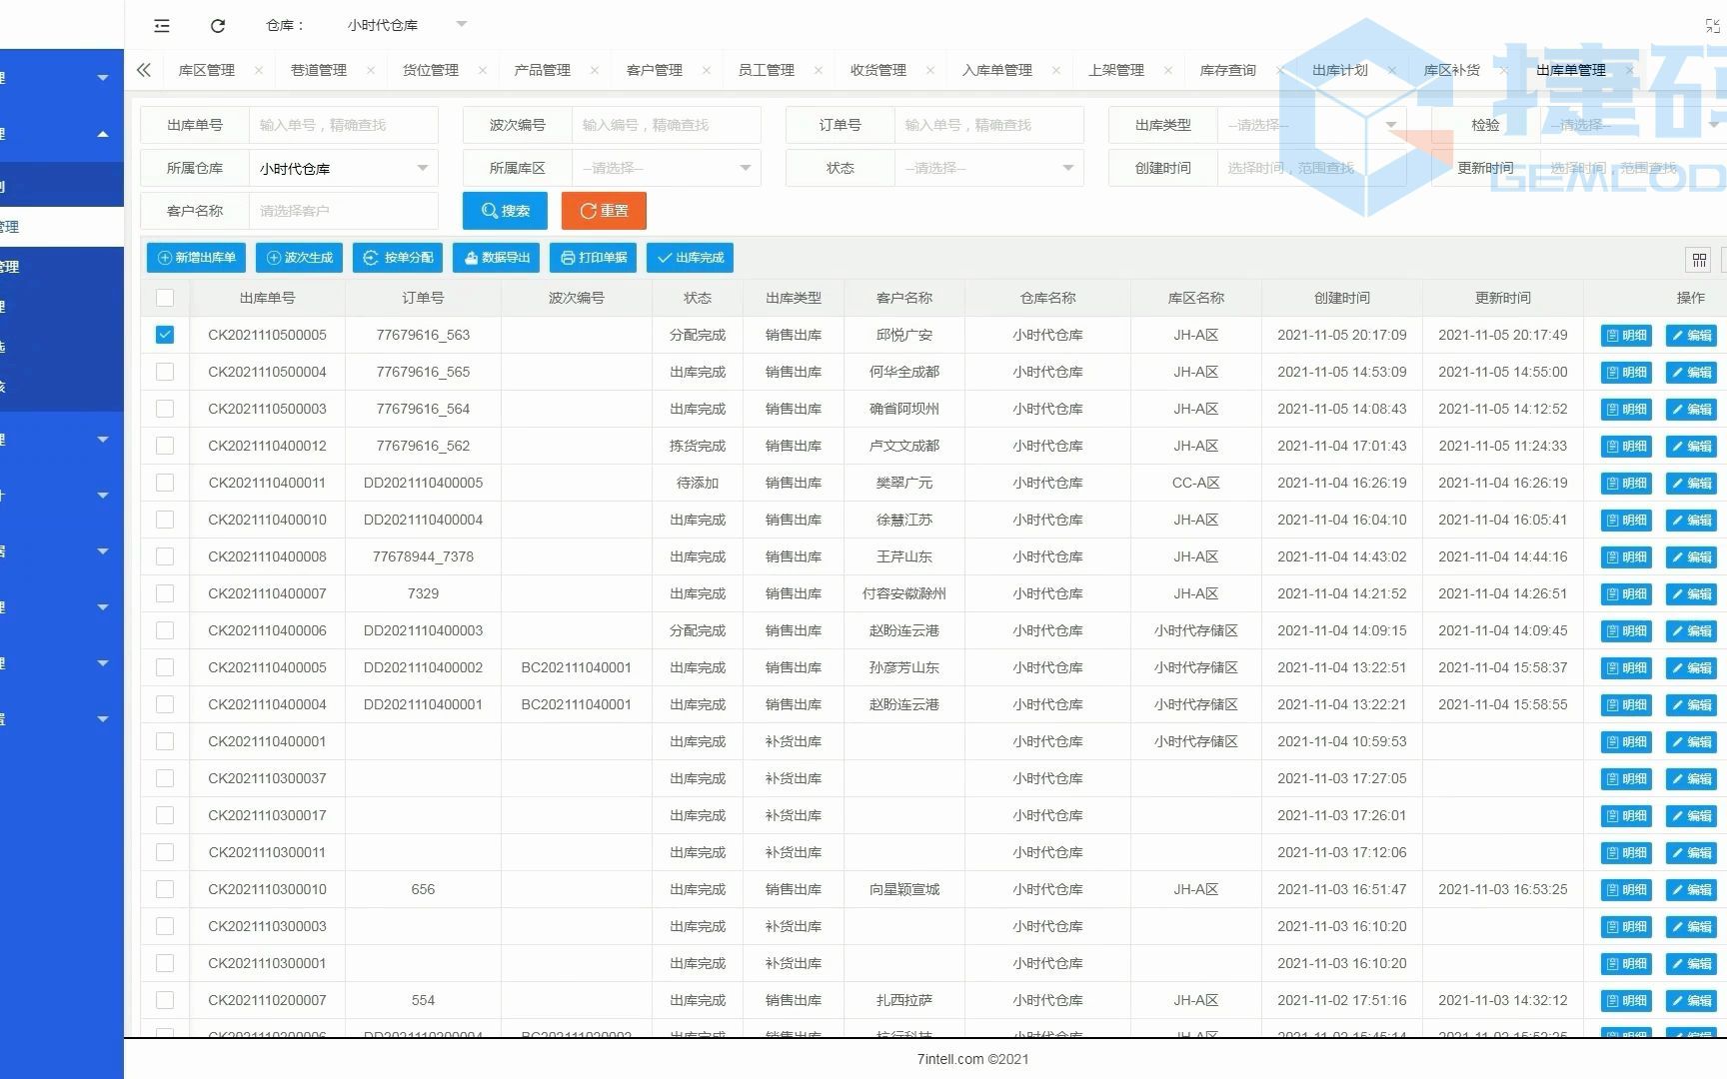Click the back chevron icon left of the tabs

(143, 69)
